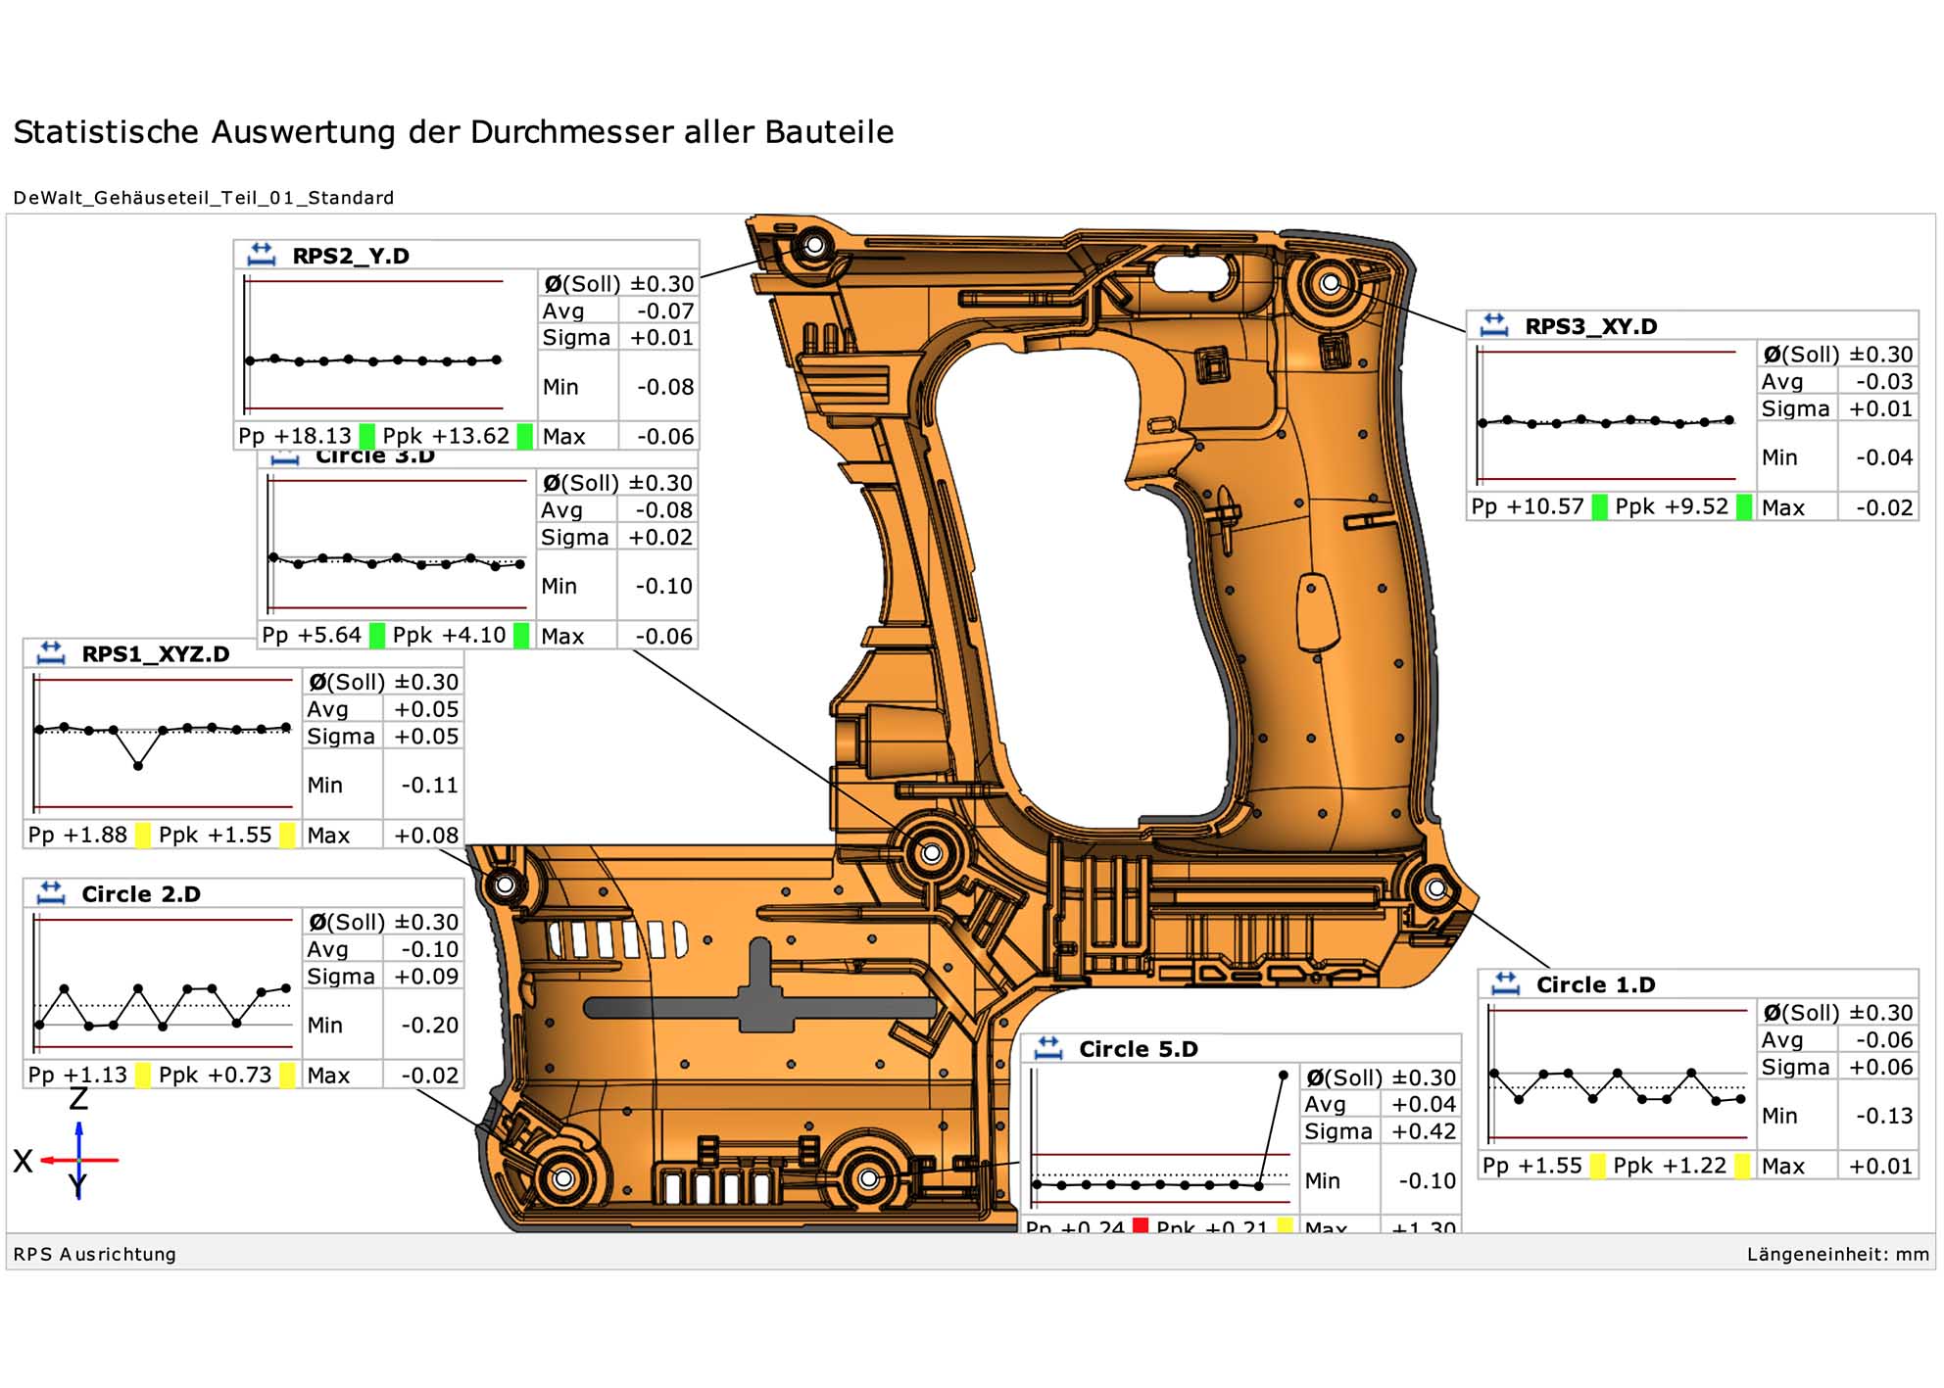This screenshot has width=1944, height=1388.
Task: Select the RPS2_Y hole on the housing
Action: tap(814, 243)
